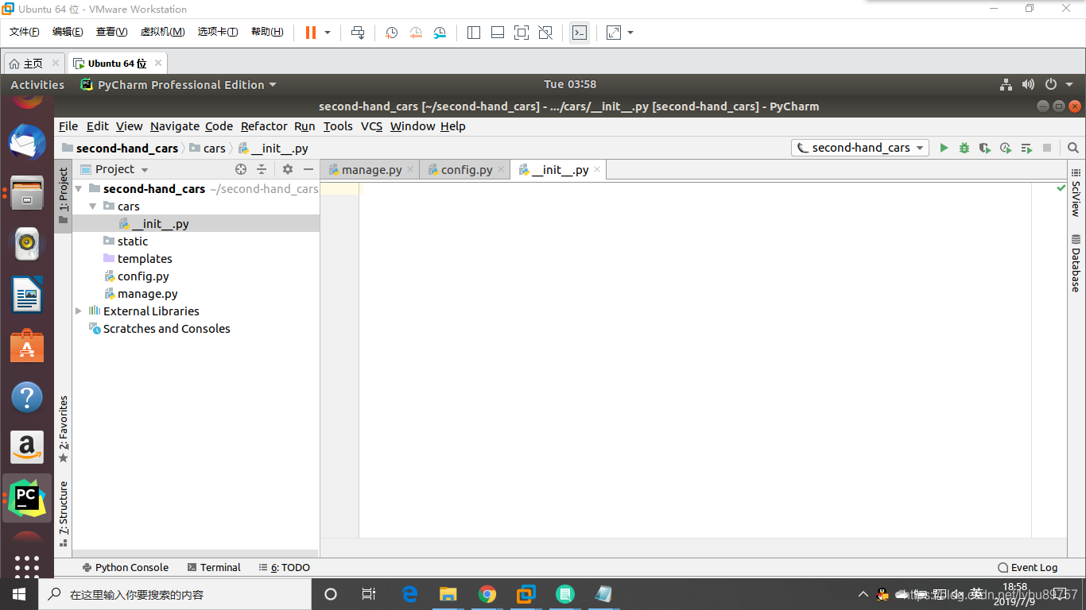The width and height of the screenshot is (1086, 610).
Task: Open the VCS menu
Action: 371,126
